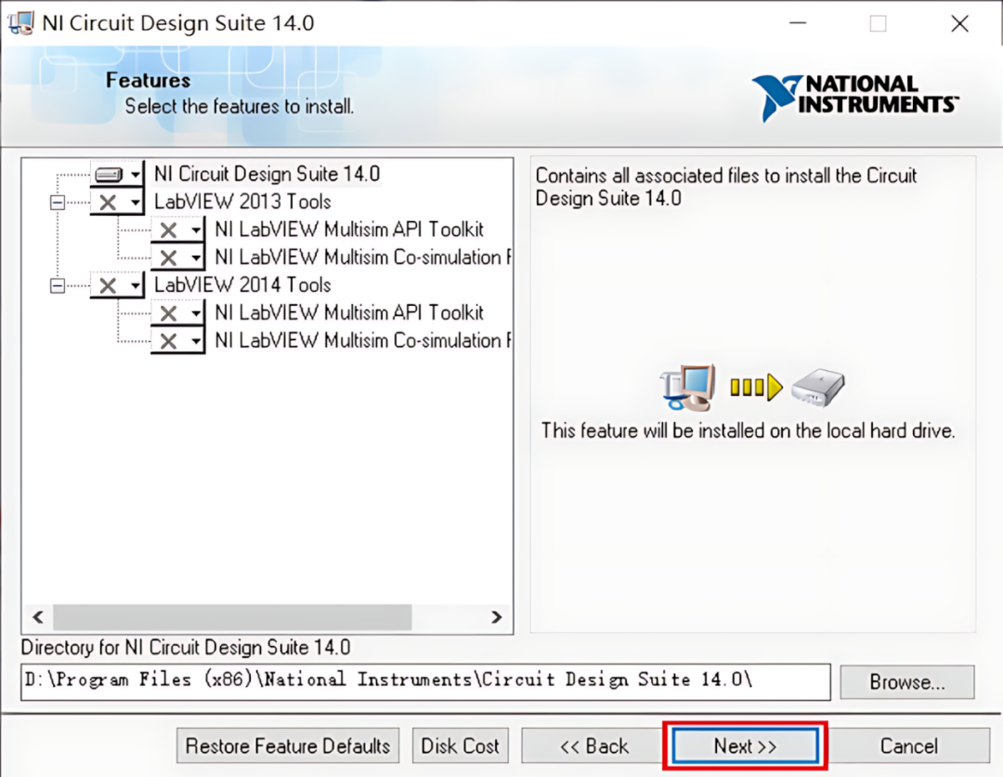Click the 'Features' heading text
Screen dimensions: 1003x777
(148, 80)
